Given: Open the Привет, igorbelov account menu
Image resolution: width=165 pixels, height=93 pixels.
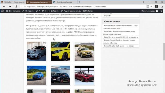Looking at the screenshot, I should (x=150, y=11).
